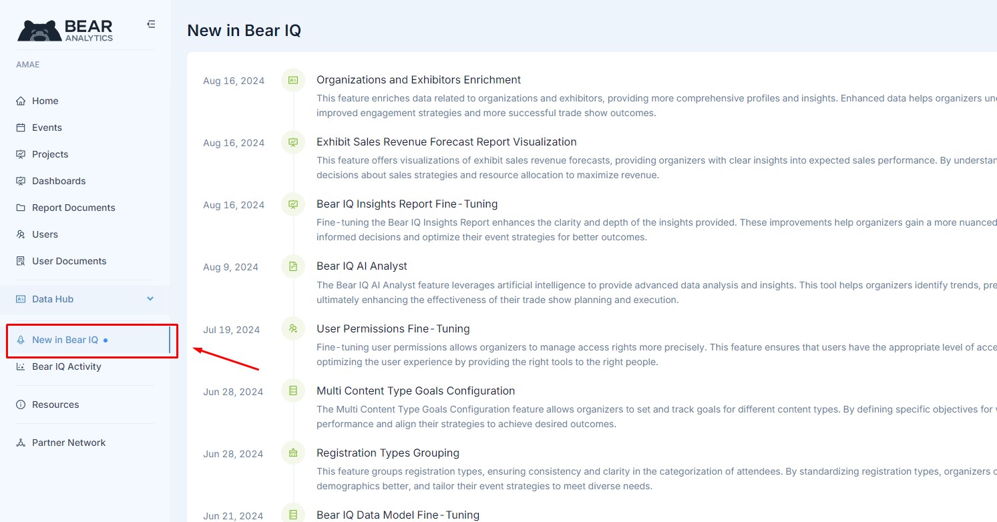Click the Bear Analytics logo
This screenshot has height=522, width=997.
[x=65, y=30]
